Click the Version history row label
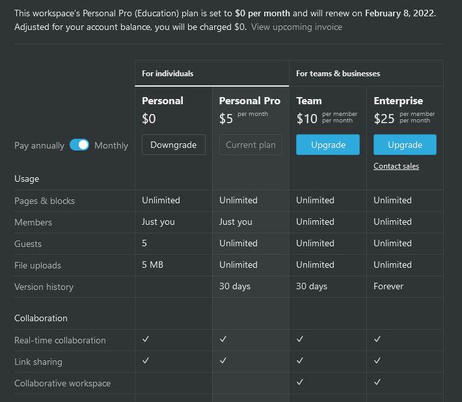 coord(44,287)
